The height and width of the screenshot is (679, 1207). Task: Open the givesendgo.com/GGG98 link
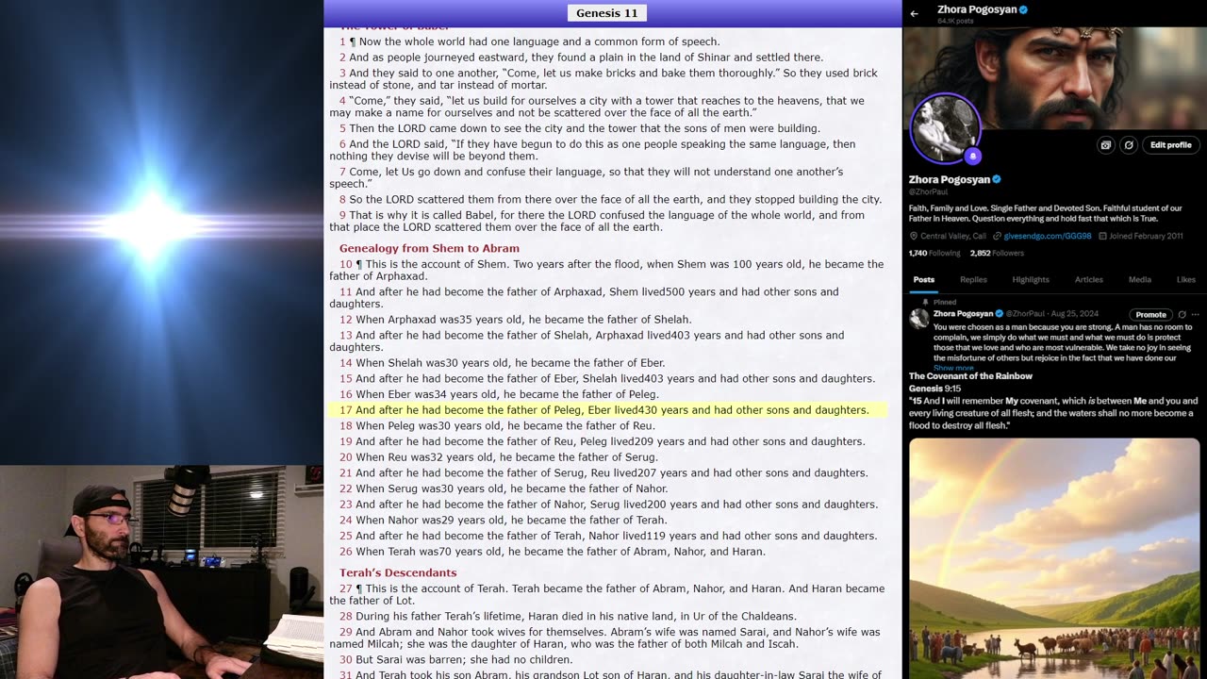[1047, 236]
